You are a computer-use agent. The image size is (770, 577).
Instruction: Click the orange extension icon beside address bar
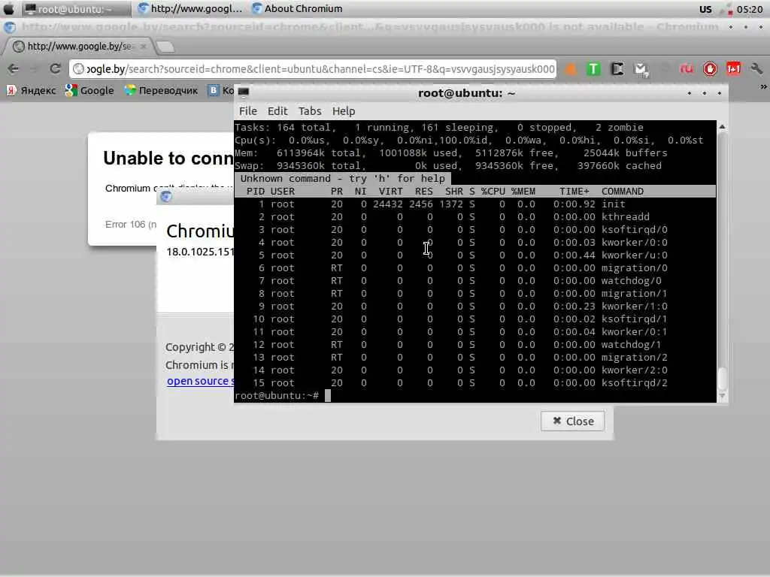[x=570, y=69]
